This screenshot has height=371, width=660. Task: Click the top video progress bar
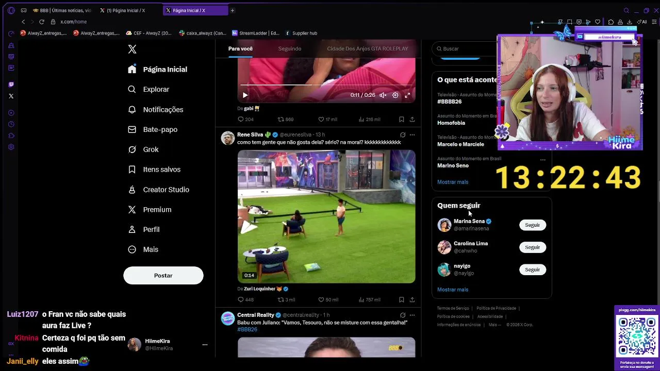[x=326, y=85]
